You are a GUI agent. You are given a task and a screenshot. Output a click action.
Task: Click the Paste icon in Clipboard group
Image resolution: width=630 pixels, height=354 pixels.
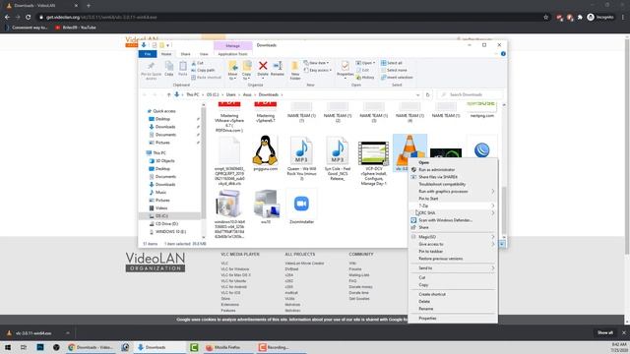click(x=183, y=66)
